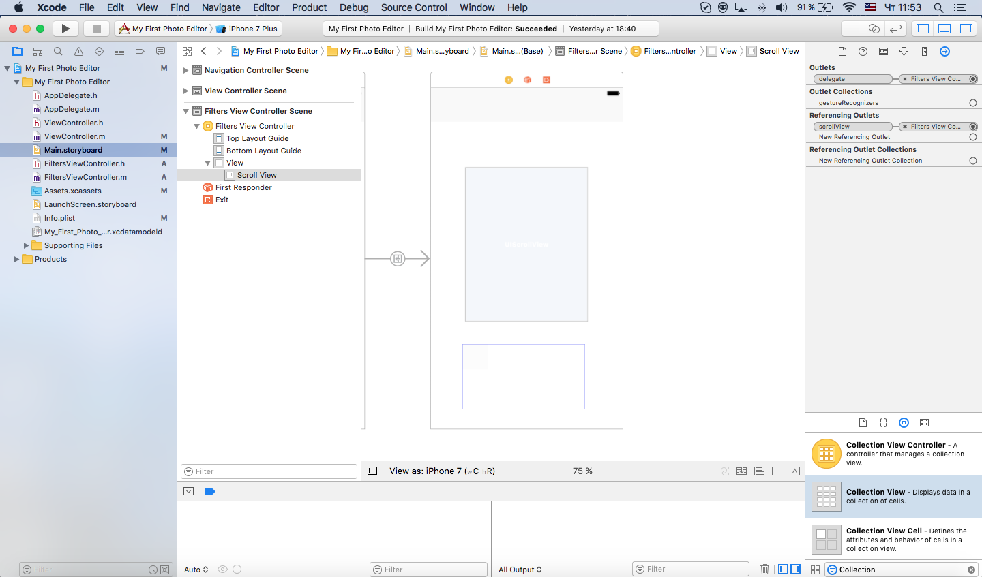Open the Editor menu
This screenshot has height=577, width=982.
point(266,7)
